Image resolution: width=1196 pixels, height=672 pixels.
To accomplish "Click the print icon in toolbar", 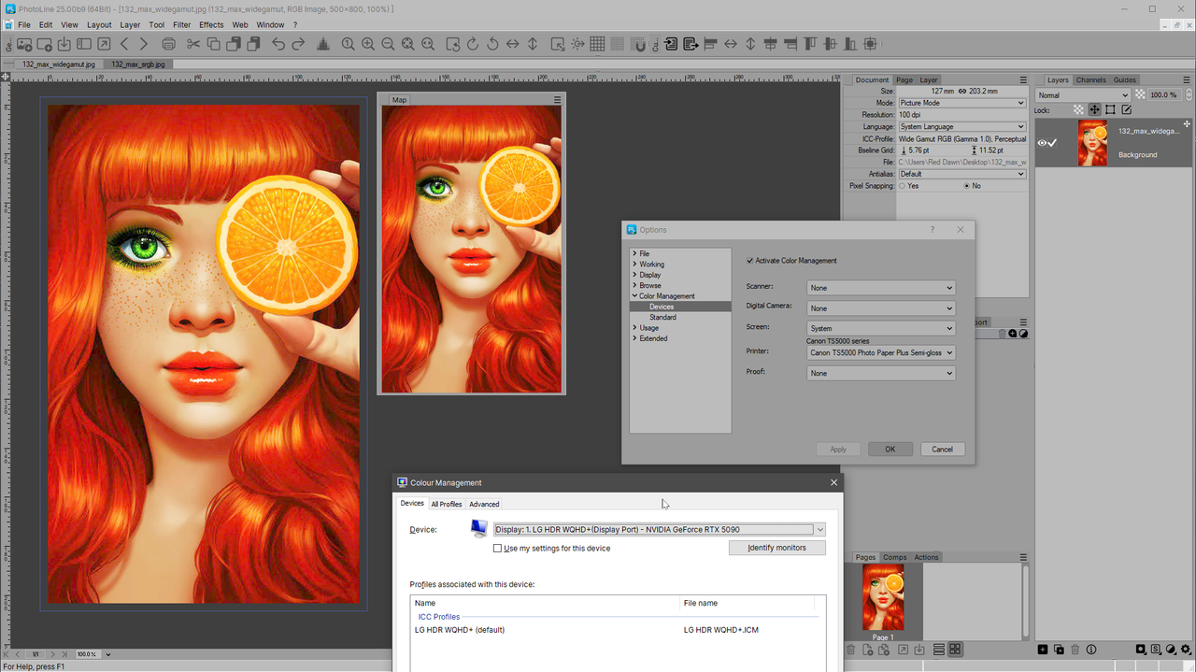I will pyautogui.click(x=168, y=44).
